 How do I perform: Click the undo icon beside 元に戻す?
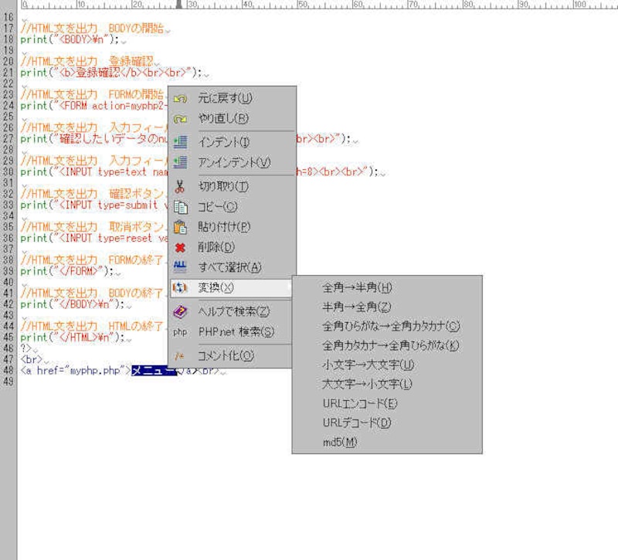180,99
